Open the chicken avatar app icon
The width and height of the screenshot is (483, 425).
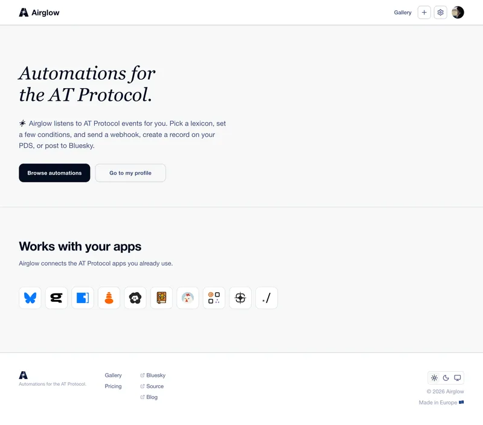[188, 298]
